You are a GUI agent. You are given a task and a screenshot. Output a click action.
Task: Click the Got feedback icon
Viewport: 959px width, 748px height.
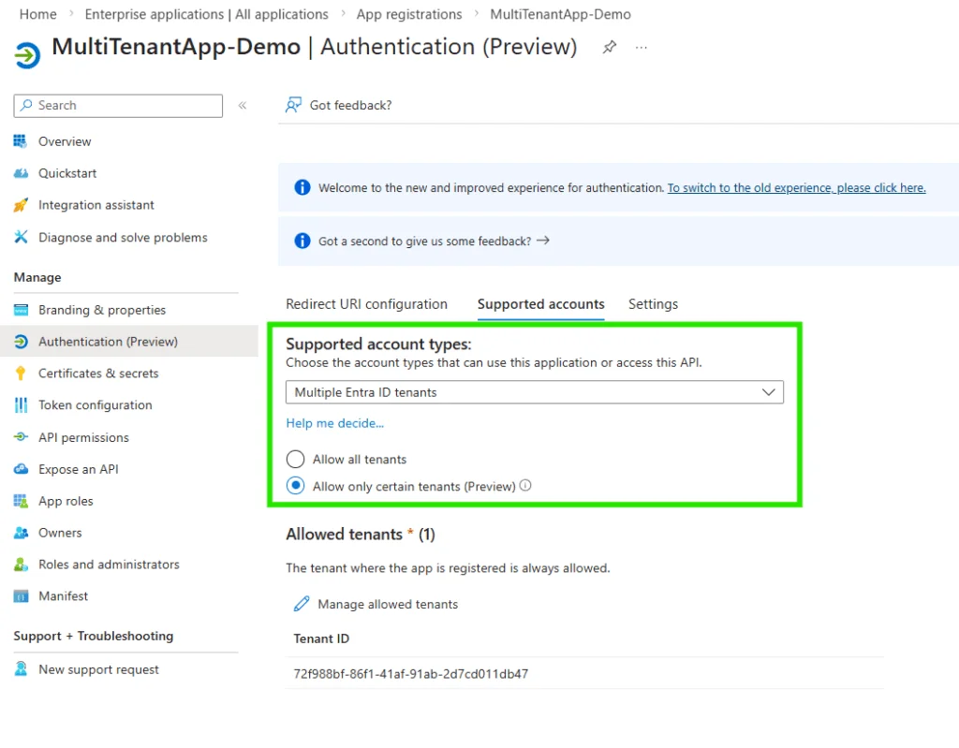[294, 105]
